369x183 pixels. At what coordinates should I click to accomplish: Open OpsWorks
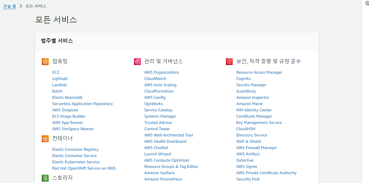click(153, 104)
